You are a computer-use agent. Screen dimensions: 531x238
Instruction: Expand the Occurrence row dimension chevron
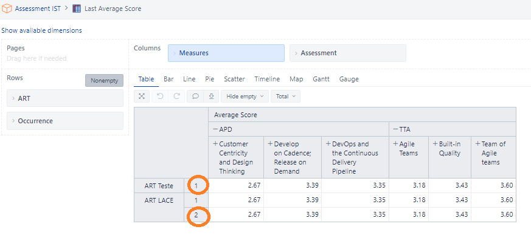click(13, 121)
